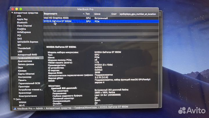Screen dimensions: 209x118
Task: Minimize window with the yellow button
Action: [17, 9]
